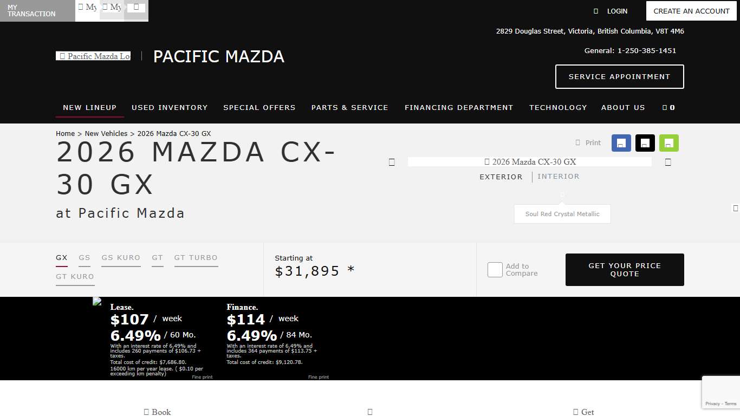Expand the Finance fine print
This screenshot has width=740, height=416.
pos(319,377)
